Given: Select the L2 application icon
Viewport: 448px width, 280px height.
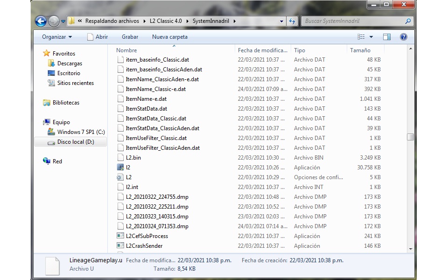Looking at the screenshot, I should [120, 167].
